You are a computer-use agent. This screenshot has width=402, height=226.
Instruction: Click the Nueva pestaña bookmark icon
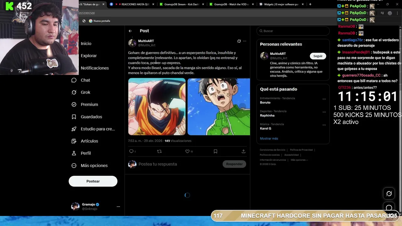click(x=90, y=21)
